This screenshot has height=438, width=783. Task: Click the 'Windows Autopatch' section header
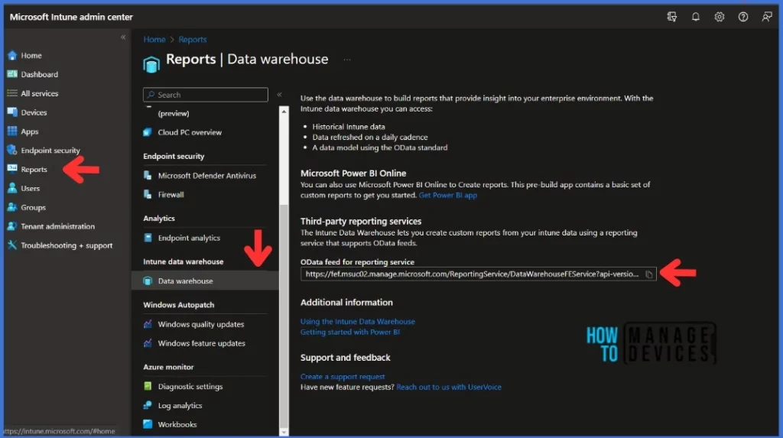pyautogui.click(x=178, y=305)
